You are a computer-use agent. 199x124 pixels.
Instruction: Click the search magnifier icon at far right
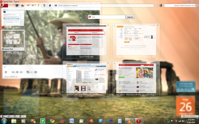(x=197, y=6)
